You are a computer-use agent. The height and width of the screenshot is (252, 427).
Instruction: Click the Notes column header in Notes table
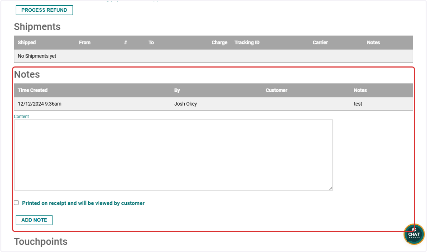click(360, 90)
